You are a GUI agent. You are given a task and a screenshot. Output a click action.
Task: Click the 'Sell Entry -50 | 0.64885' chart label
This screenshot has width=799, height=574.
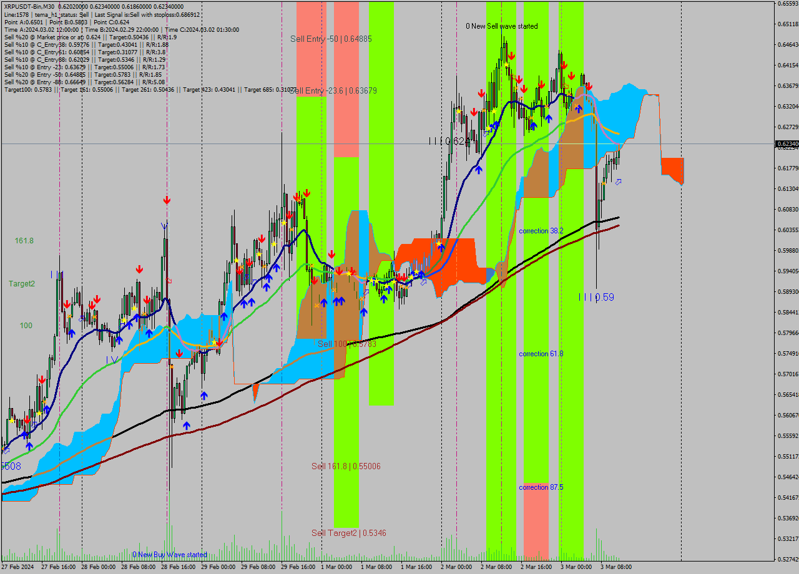[331, 39]
